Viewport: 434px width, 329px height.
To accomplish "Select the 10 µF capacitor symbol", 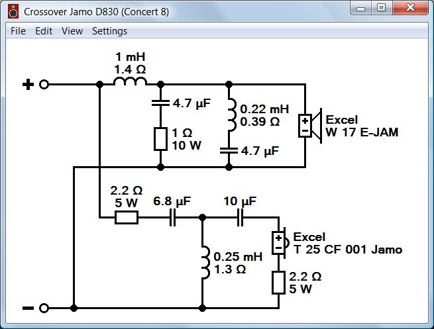I will (241, 218).
